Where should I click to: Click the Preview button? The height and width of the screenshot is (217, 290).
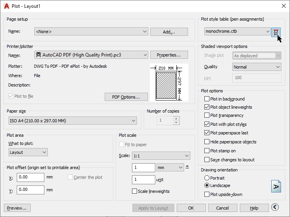[x=17, y=208]
